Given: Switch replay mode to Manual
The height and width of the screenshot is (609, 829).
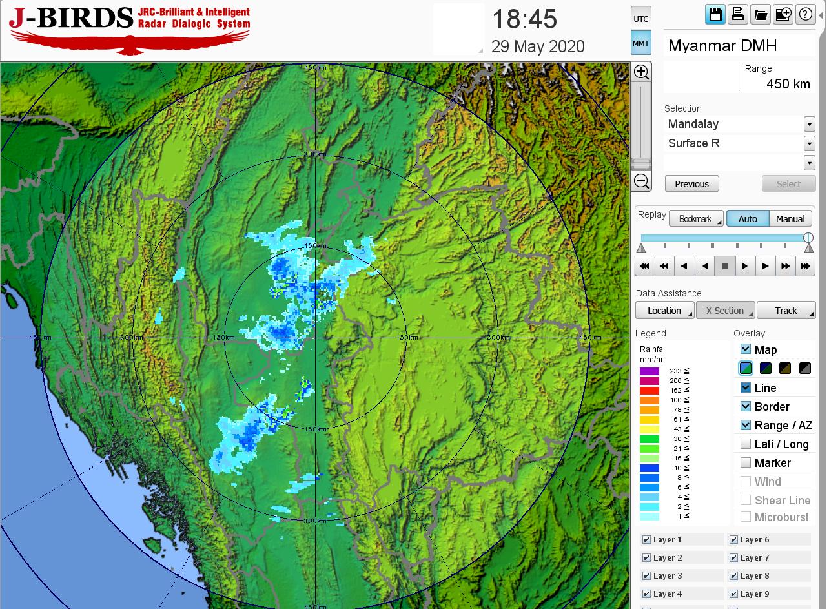Looking at the screenshot, I should tap(790, 219).
